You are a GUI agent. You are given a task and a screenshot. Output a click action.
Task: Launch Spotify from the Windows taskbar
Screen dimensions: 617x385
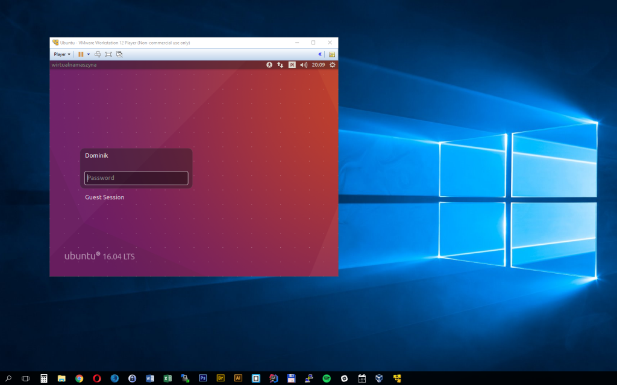click(x=327, y=378)
